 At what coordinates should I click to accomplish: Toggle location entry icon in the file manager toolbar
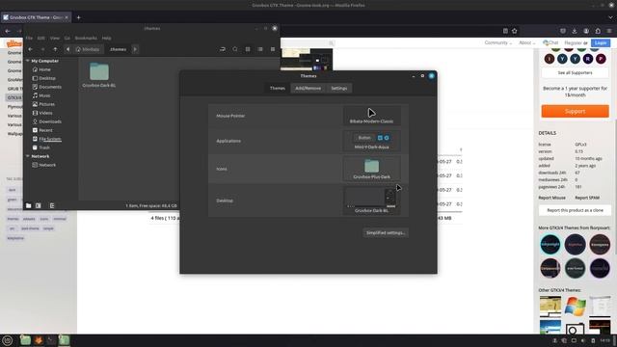(x=223, y=49)
